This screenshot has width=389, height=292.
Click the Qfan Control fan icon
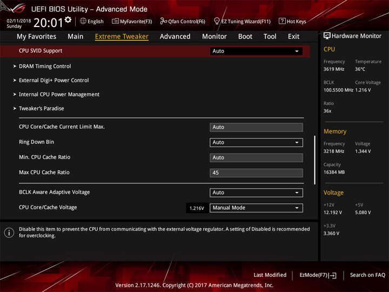click(x=163, y=21)
